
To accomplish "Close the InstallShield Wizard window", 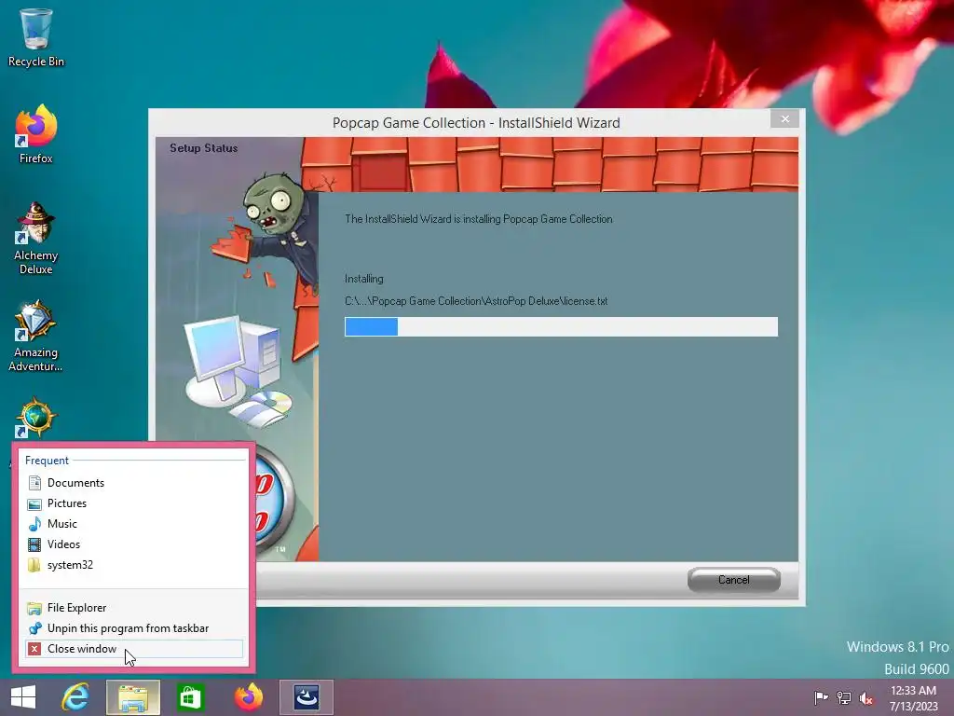I will (784, 118).
